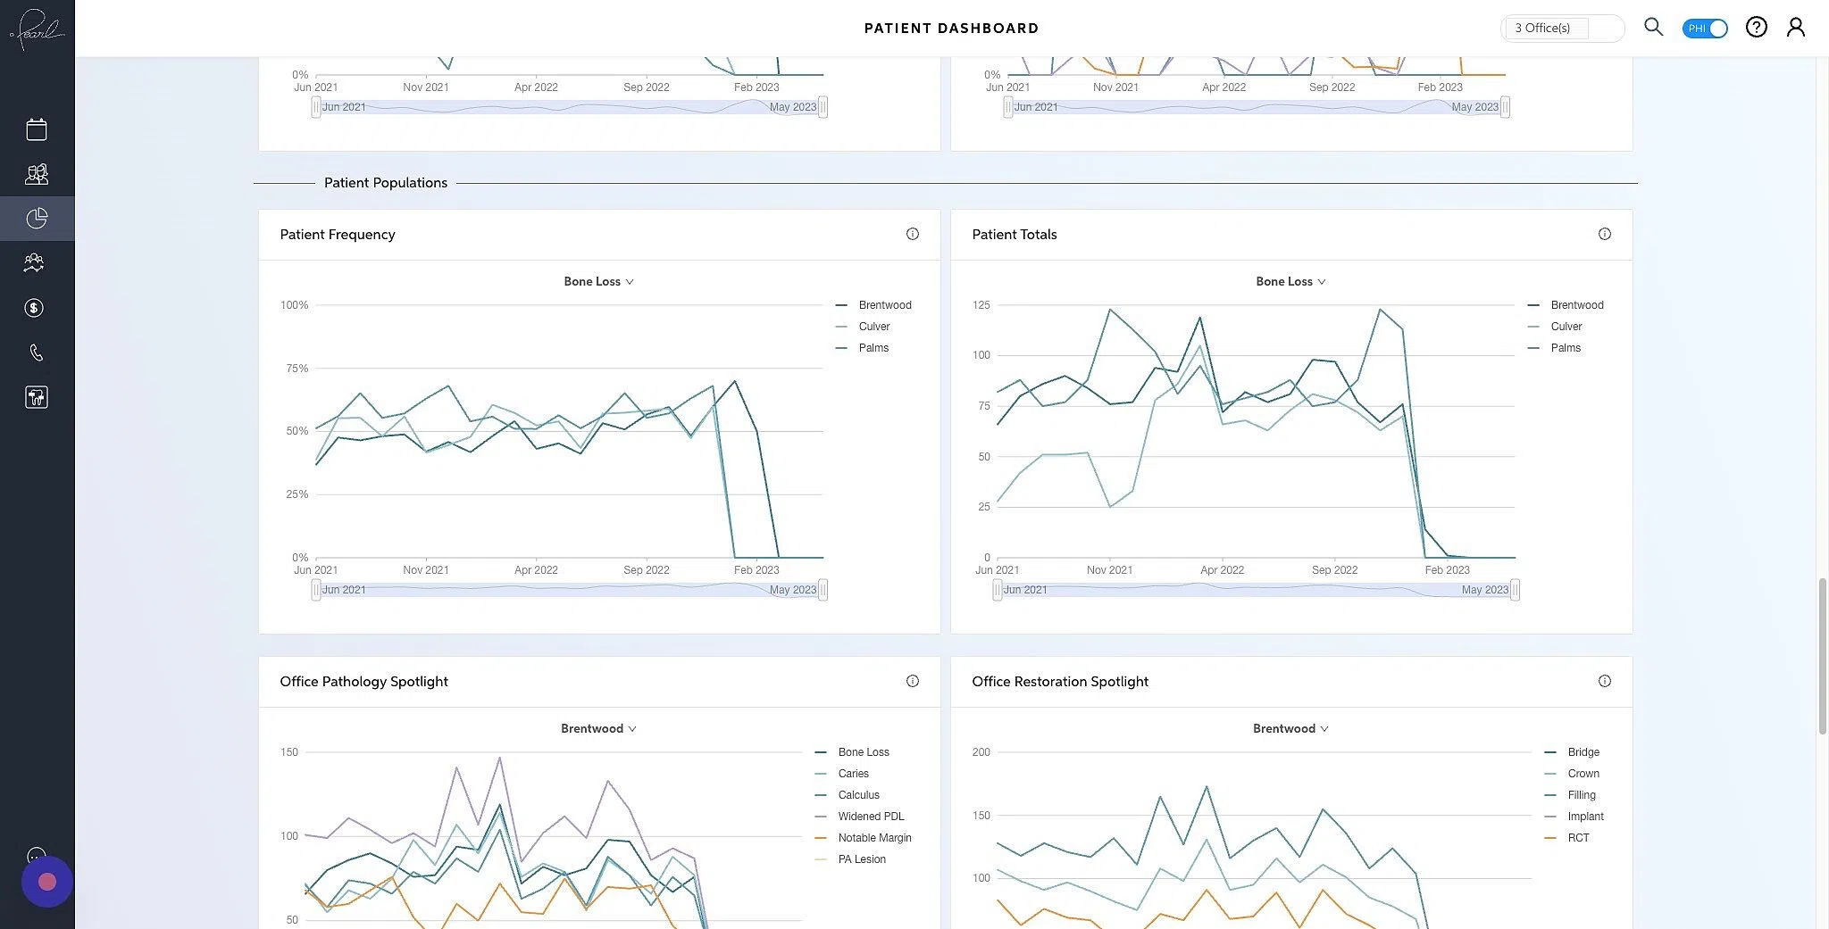The height and width of the screenshot is (929, 1829).
Task: Click the search magnifier in the top bar
Action: click(1653, 27)
